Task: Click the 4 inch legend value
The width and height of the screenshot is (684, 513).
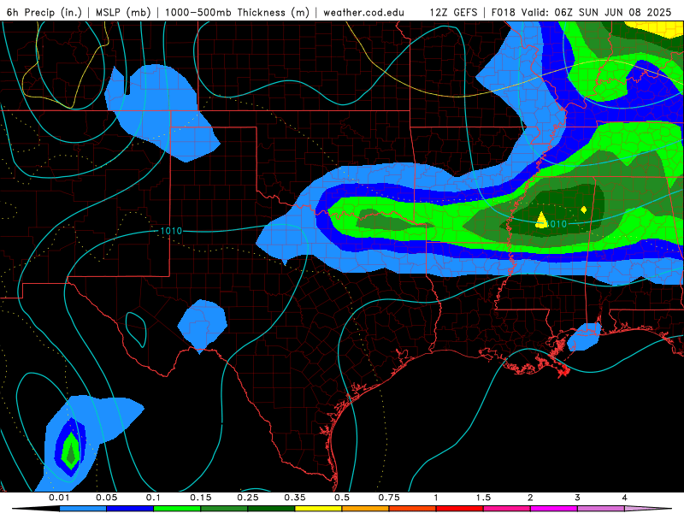Action: click(x=625, y=498)
